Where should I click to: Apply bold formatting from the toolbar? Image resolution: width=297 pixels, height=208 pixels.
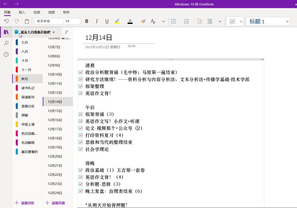coord(87,21)
